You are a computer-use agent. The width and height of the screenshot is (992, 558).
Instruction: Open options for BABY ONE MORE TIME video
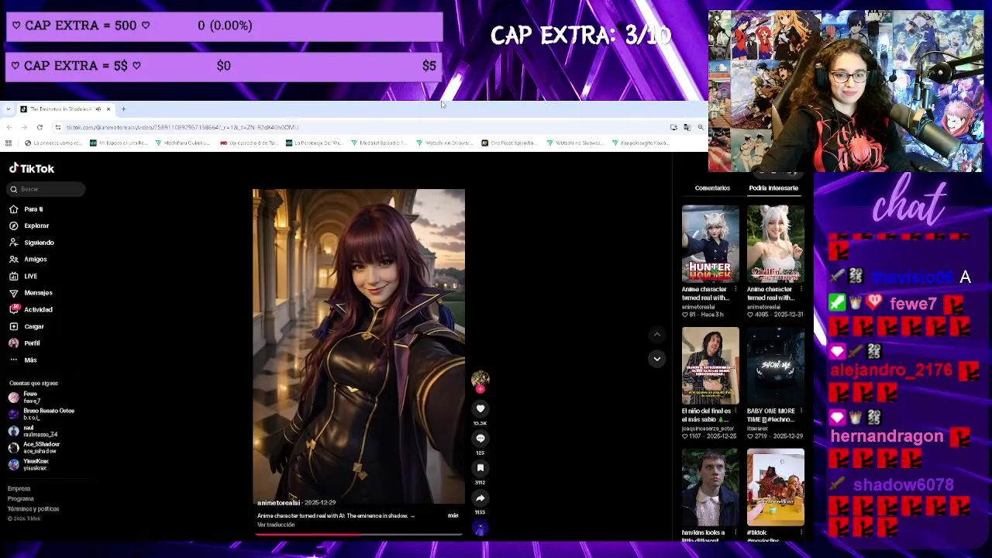click(x=801, y=411)
